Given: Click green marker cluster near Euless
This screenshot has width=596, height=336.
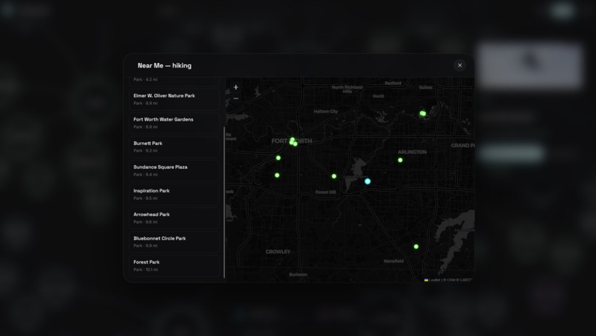Looking at the screenshot, I should coord(423,113).
